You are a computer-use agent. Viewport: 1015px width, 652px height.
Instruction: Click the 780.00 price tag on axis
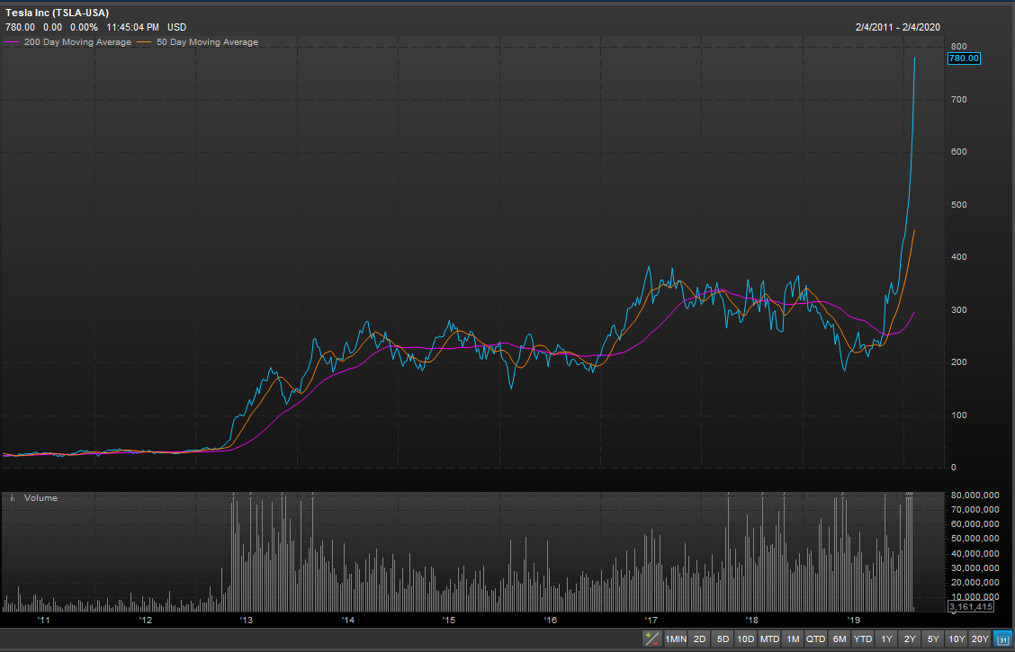964,58
